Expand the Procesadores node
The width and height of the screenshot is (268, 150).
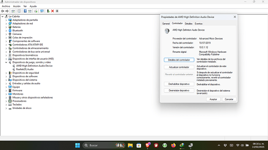coord(6,101)
